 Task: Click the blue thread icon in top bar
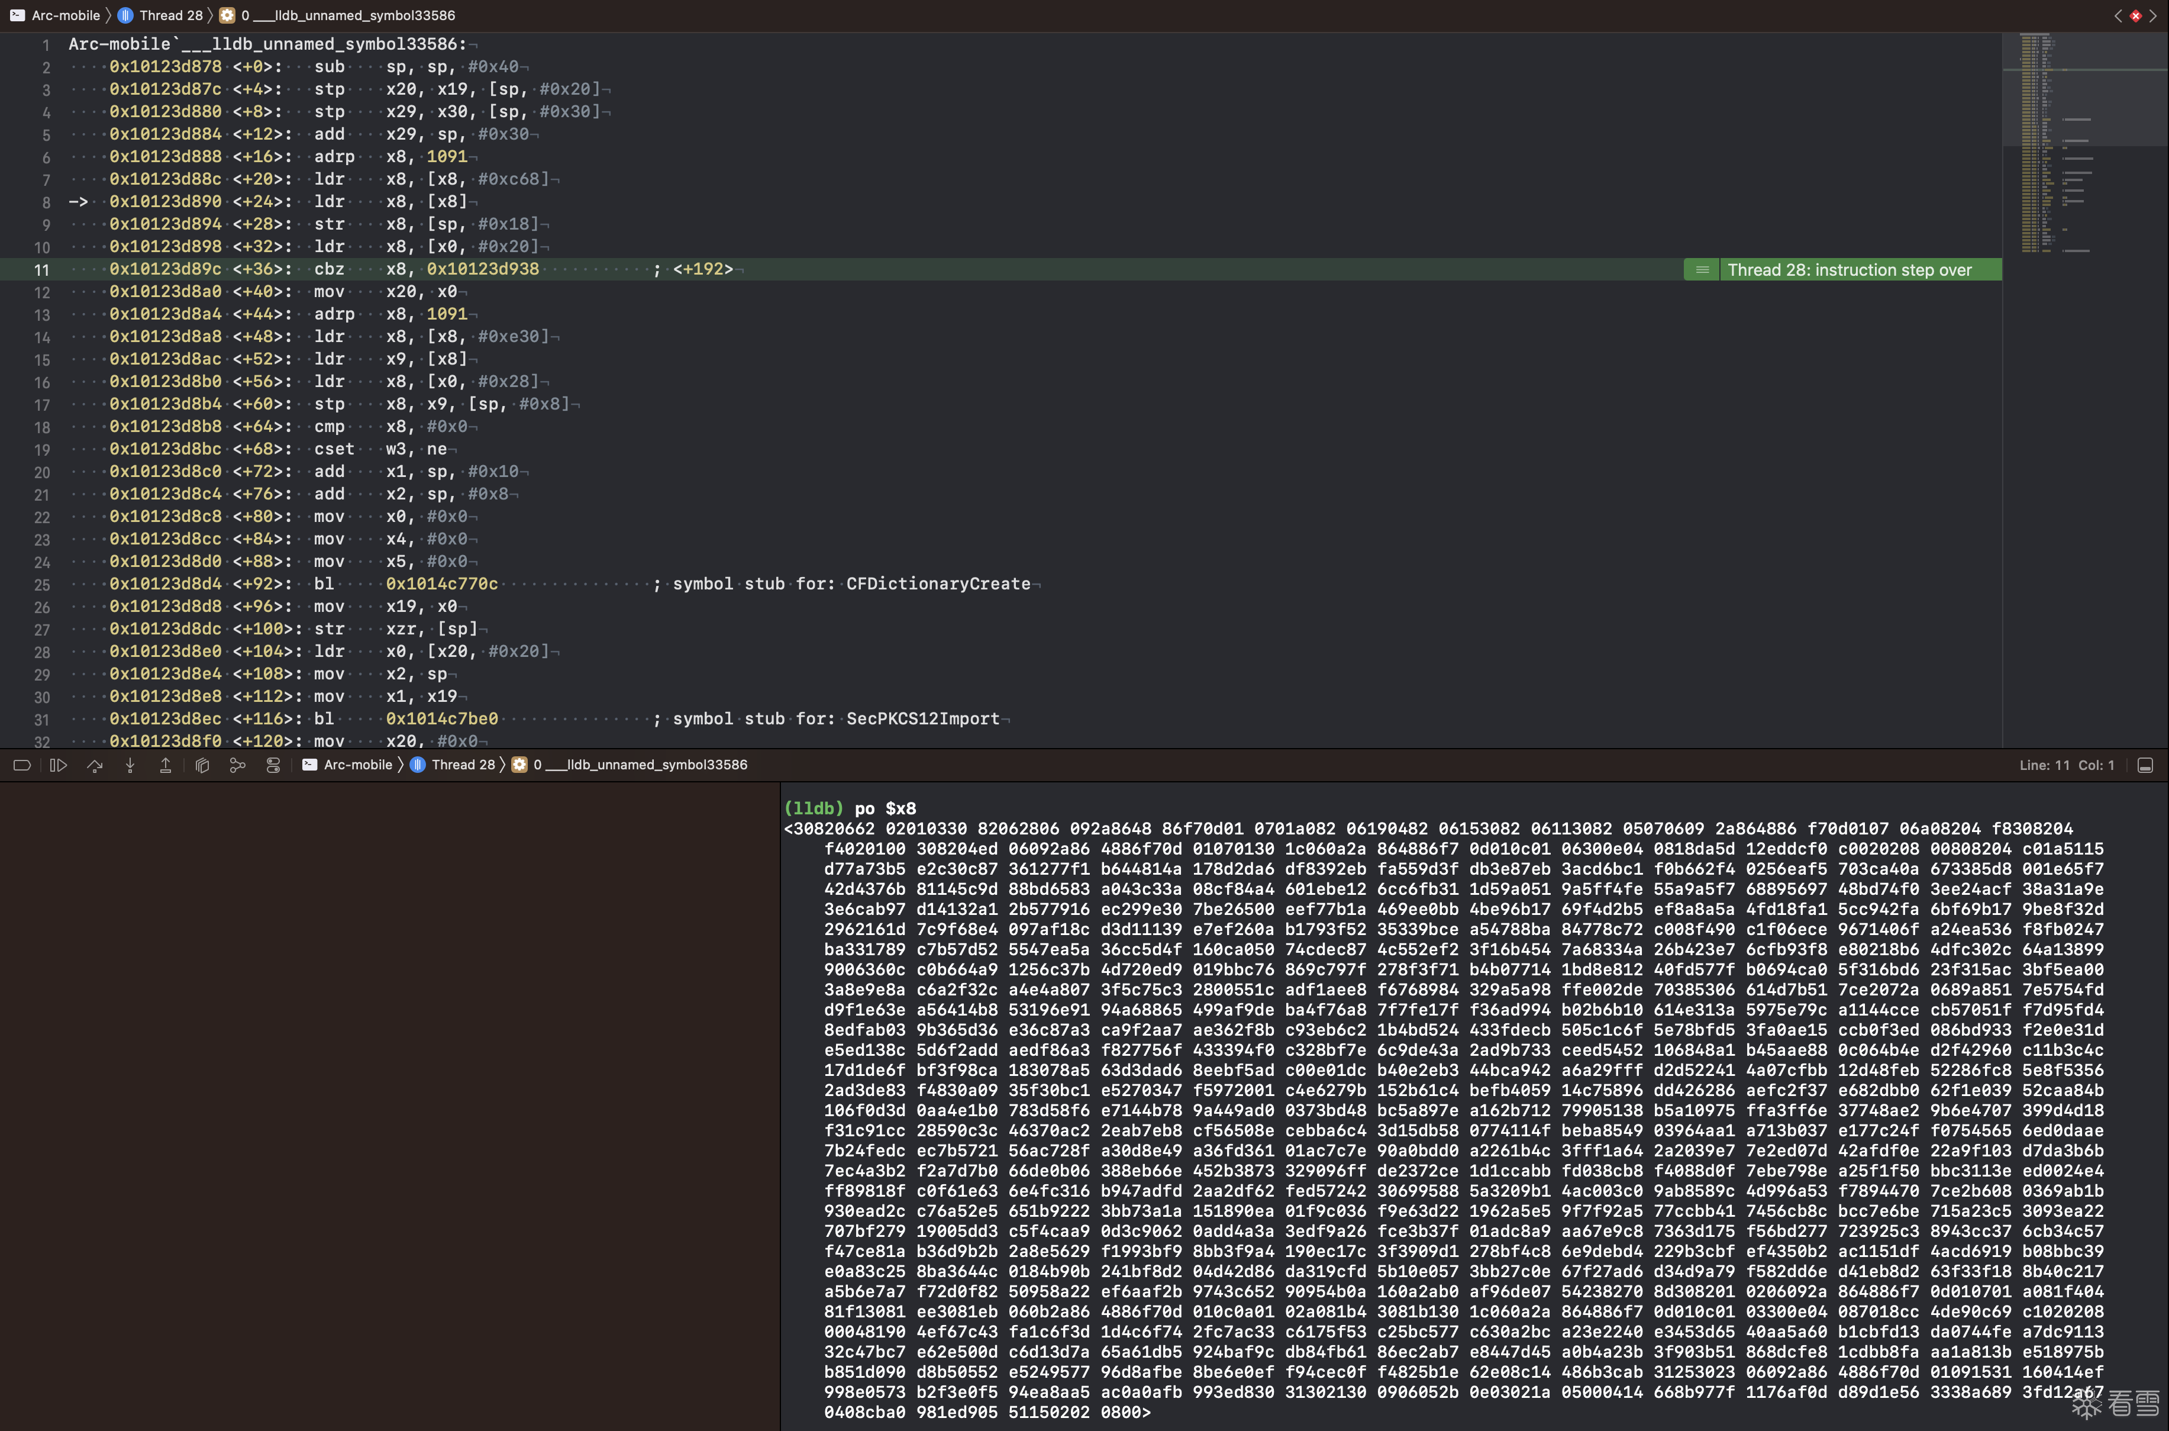click(126, 15)
